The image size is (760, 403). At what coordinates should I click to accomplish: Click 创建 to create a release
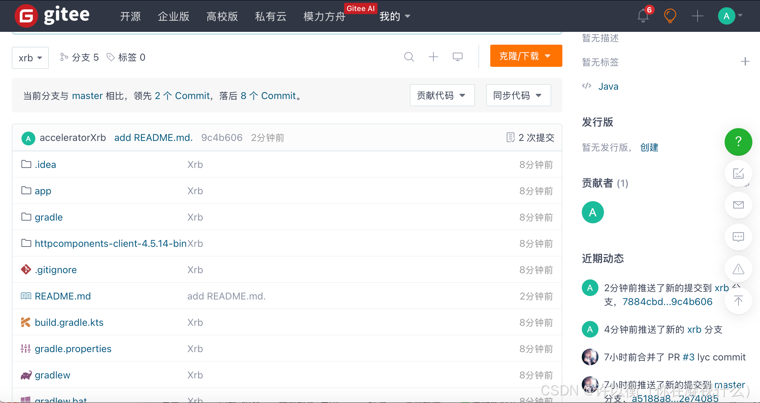(649, 147)
